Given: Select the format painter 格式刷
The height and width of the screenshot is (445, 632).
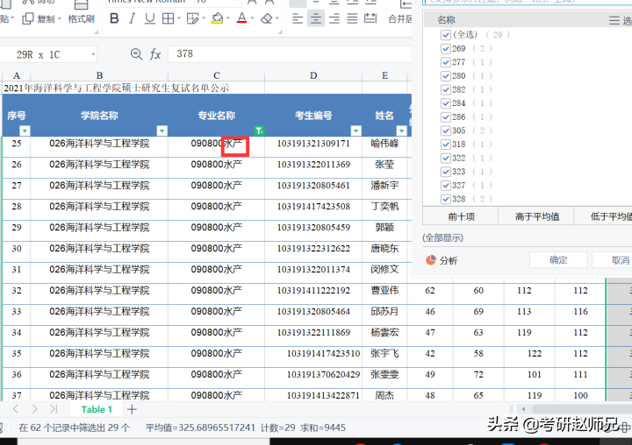Looking at the screenshot, I should pos(81,18).
